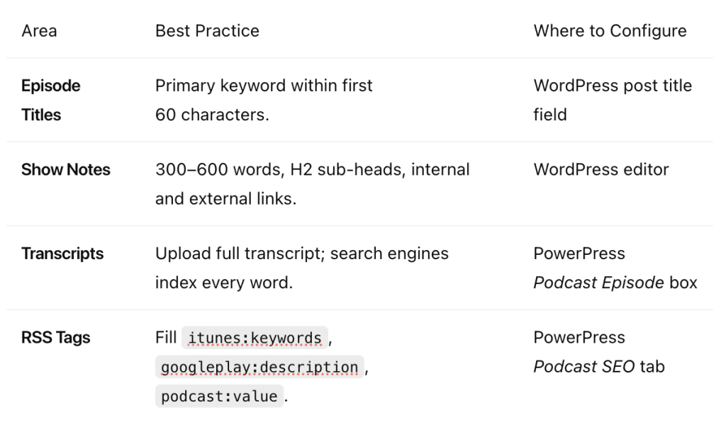This screenshot has height=427, width=726.
Task: Select the Transcripts row label
Action: pyautogui.click(x=62, y=254)
